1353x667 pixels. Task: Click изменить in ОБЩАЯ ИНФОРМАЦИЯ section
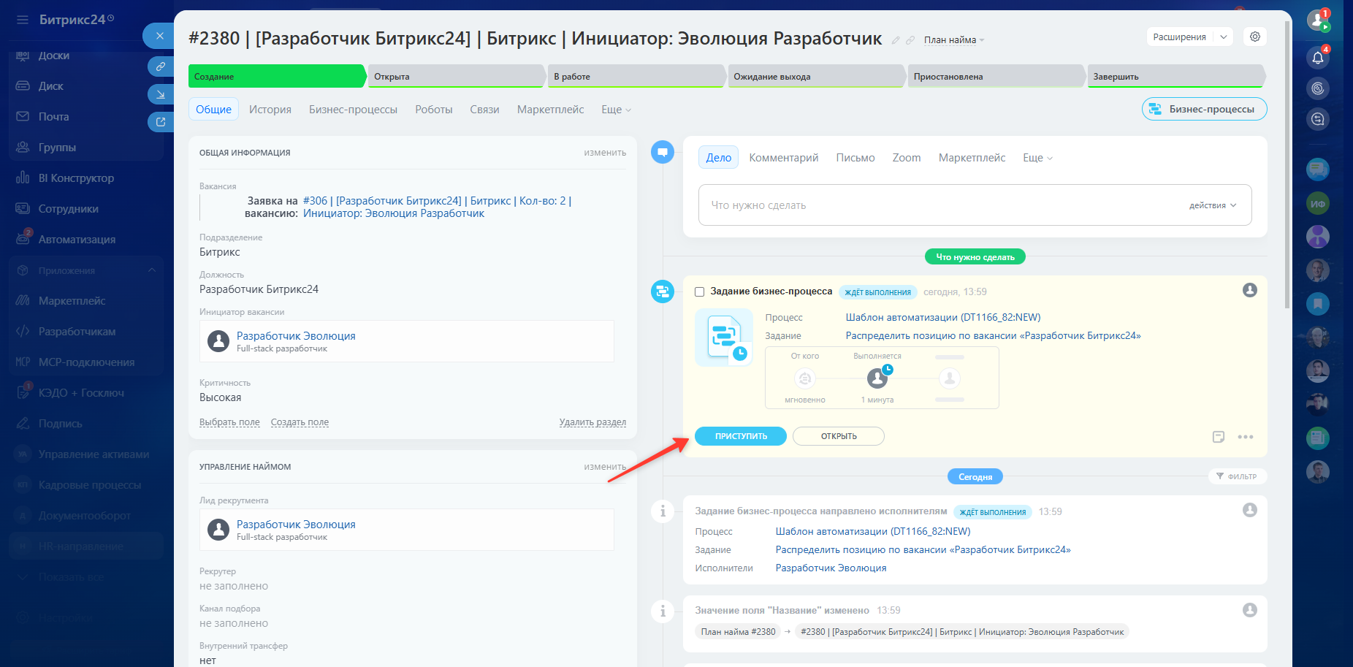point(605,153)
